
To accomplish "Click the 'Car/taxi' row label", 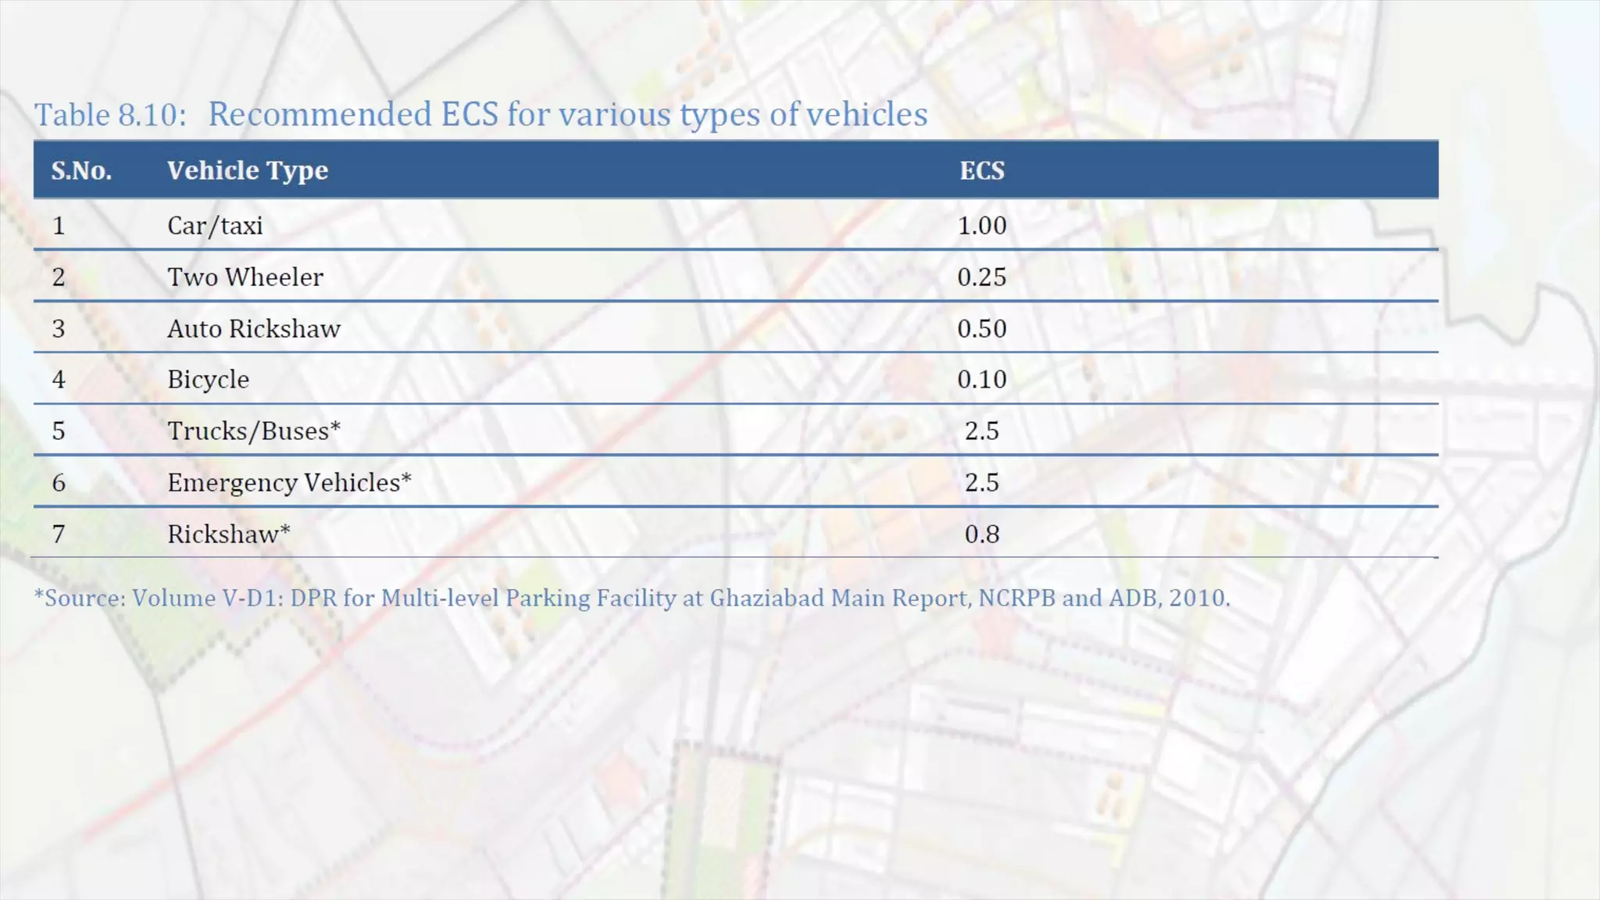I will pyautogui.click(x=215, y=226).
